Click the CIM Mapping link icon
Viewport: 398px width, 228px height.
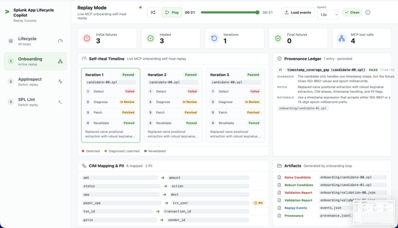tap(84, 166)
